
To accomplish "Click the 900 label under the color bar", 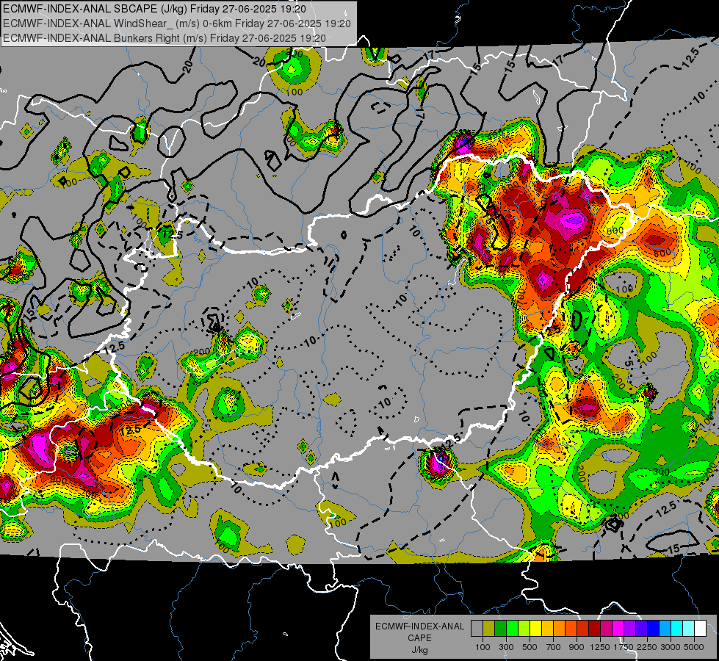I will point(577,647).
